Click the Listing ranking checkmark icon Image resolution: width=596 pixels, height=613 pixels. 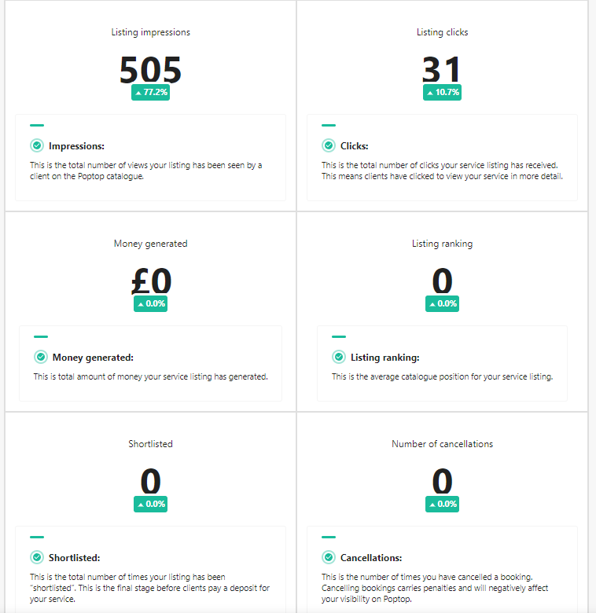click(339, 357)
